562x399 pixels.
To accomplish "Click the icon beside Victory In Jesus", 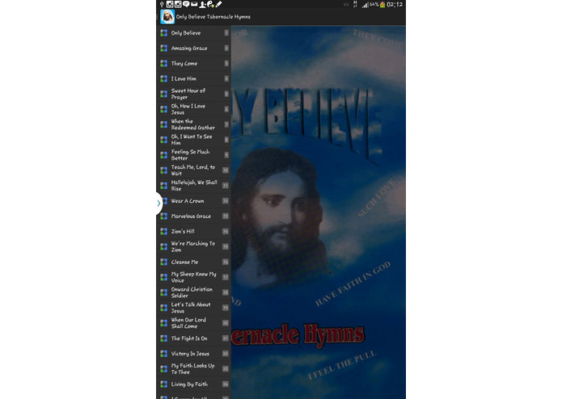I will click(164, 354).
